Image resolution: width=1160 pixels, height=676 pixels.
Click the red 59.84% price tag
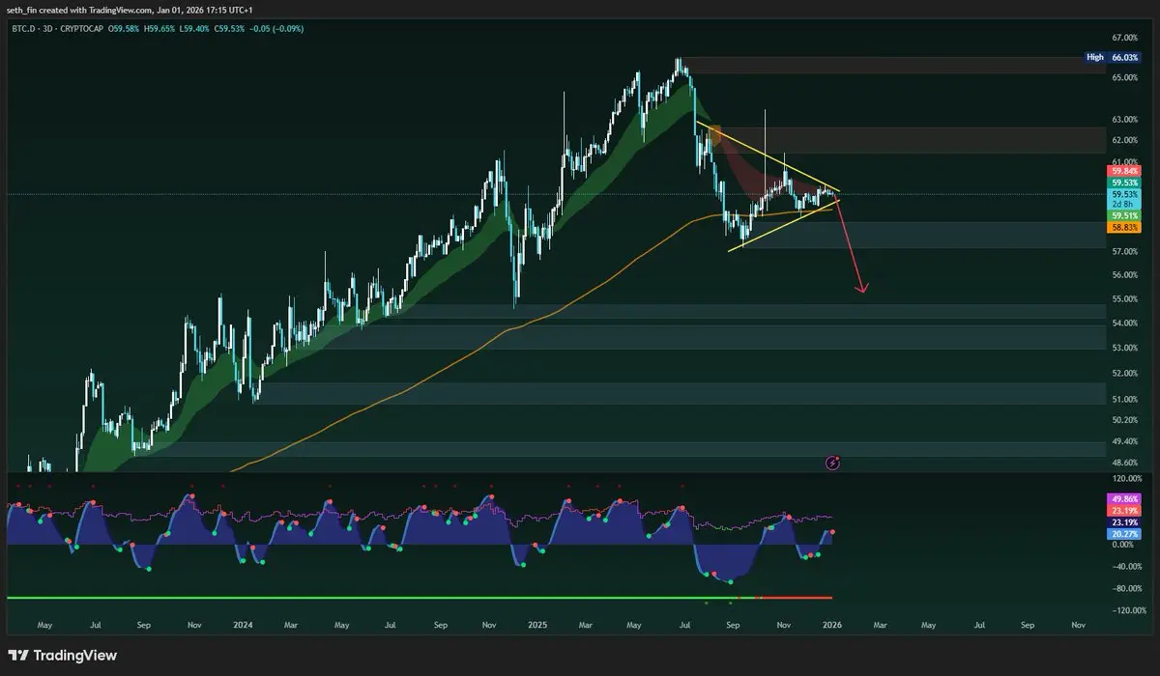pos(1123,171)
